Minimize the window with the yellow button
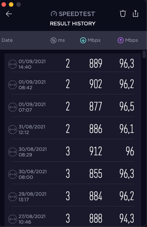 pyautogui.click(x=11, y=4)
